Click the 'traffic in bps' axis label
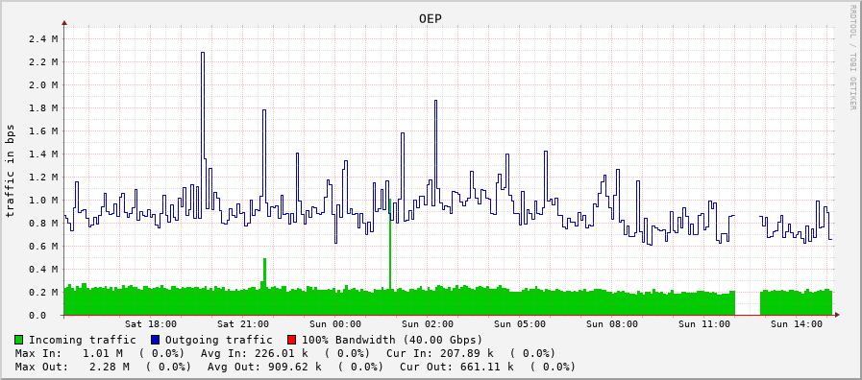The width and height of the screenshot is (862, 380). pyautogui.click(x=10, y=170)
